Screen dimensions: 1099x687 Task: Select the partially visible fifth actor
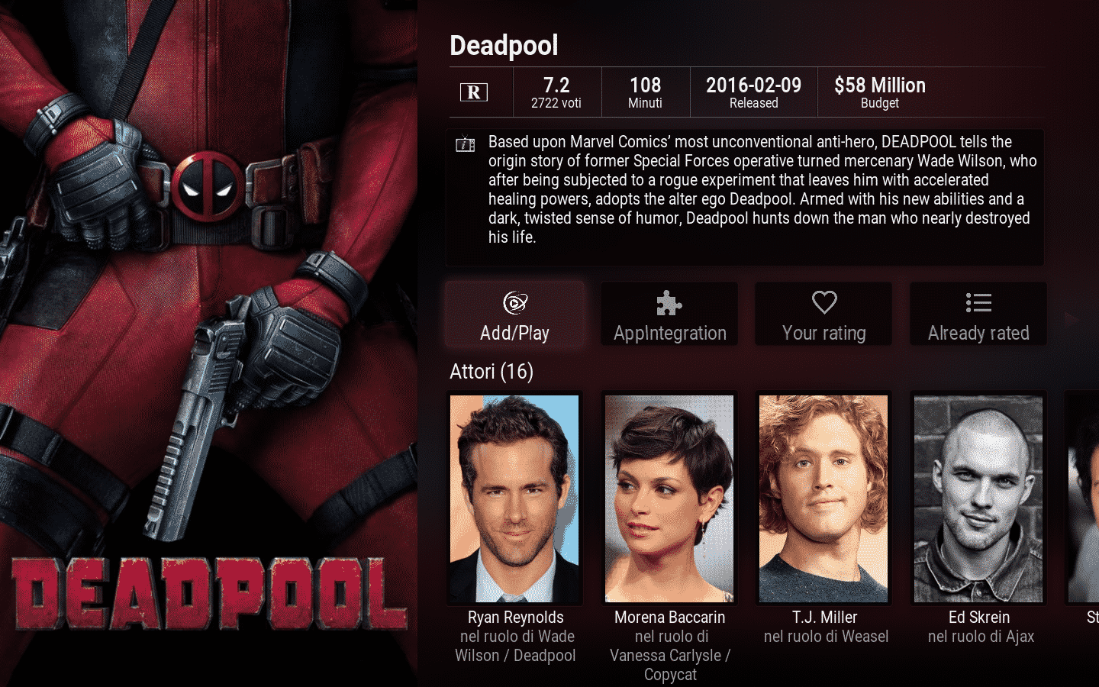coord(1083,498)
